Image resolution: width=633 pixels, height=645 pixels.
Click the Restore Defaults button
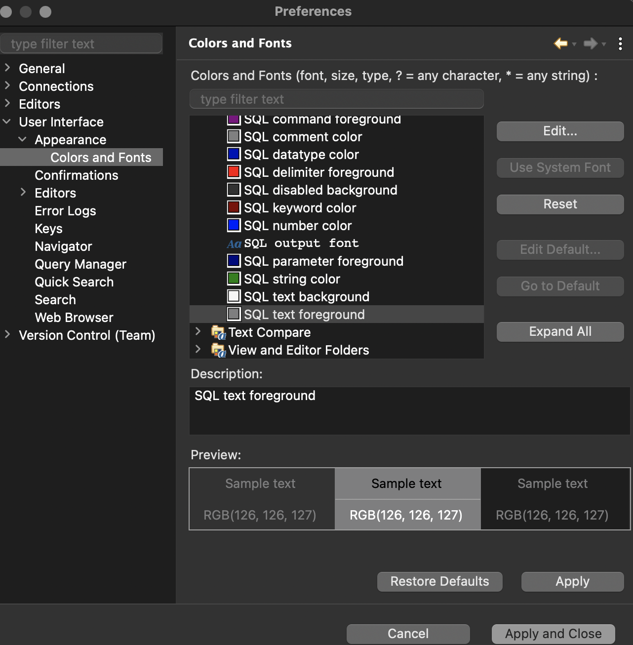point(439,581)
